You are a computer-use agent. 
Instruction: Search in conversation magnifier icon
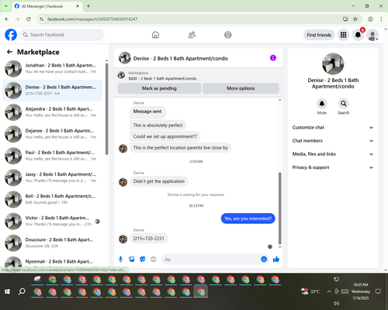[344, 104]
